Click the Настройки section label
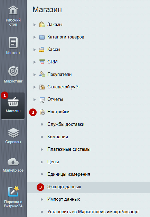 pos(58,112)
